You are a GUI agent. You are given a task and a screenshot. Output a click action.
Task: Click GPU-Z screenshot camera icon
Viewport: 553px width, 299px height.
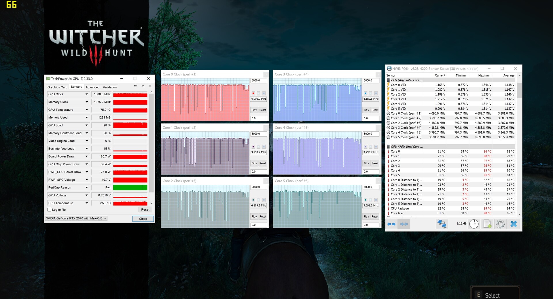135,86
